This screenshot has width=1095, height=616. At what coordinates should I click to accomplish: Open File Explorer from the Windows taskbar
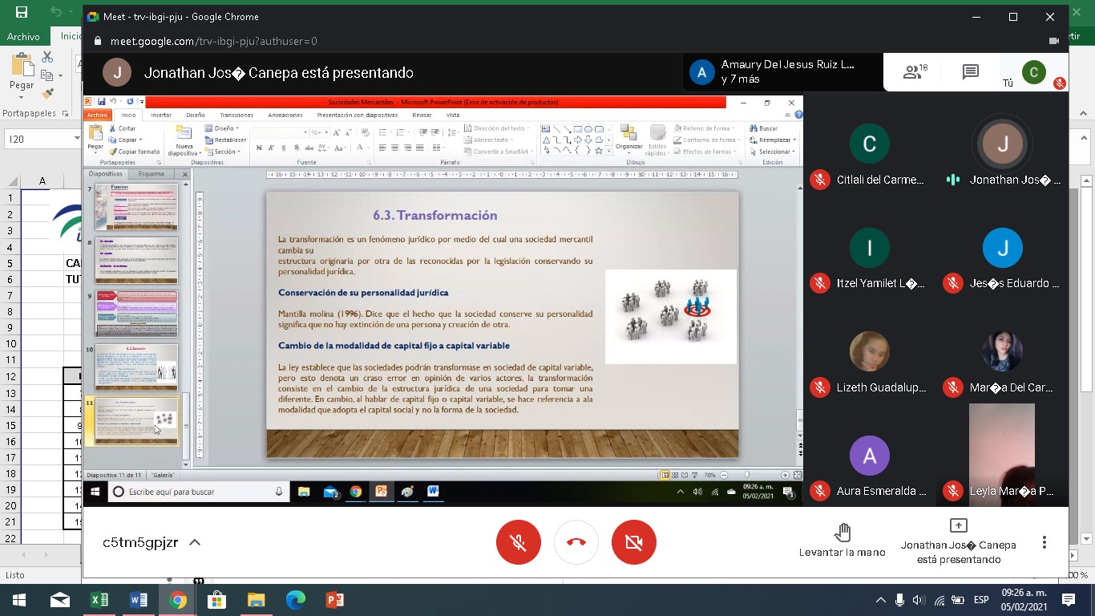pyautogui.click(x=256, y=600)
